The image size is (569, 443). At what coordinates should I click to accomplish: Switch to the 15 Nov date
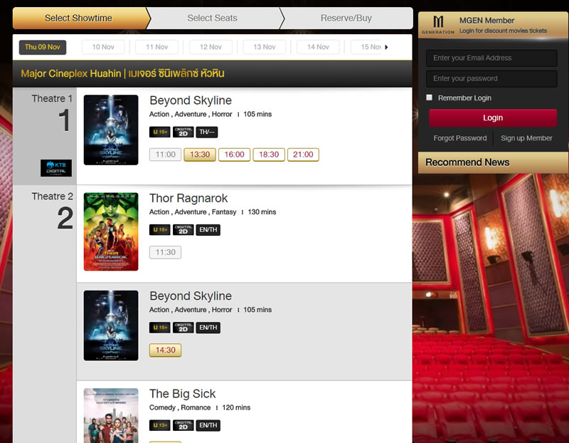coord(366,47)
